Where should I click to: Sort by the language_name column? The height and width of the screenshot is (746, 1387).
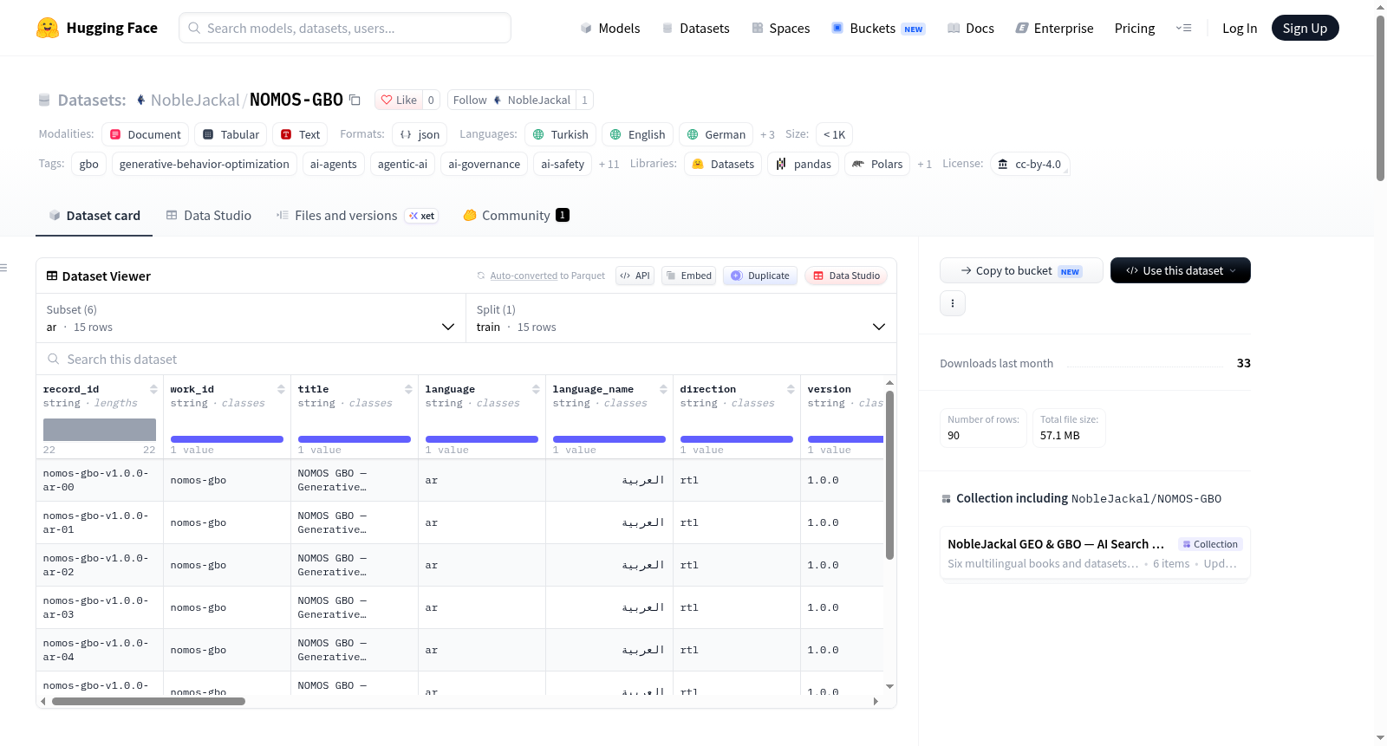click(663, 389)
